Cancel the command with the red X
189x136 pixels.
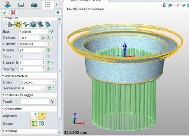tap(13, 12)
